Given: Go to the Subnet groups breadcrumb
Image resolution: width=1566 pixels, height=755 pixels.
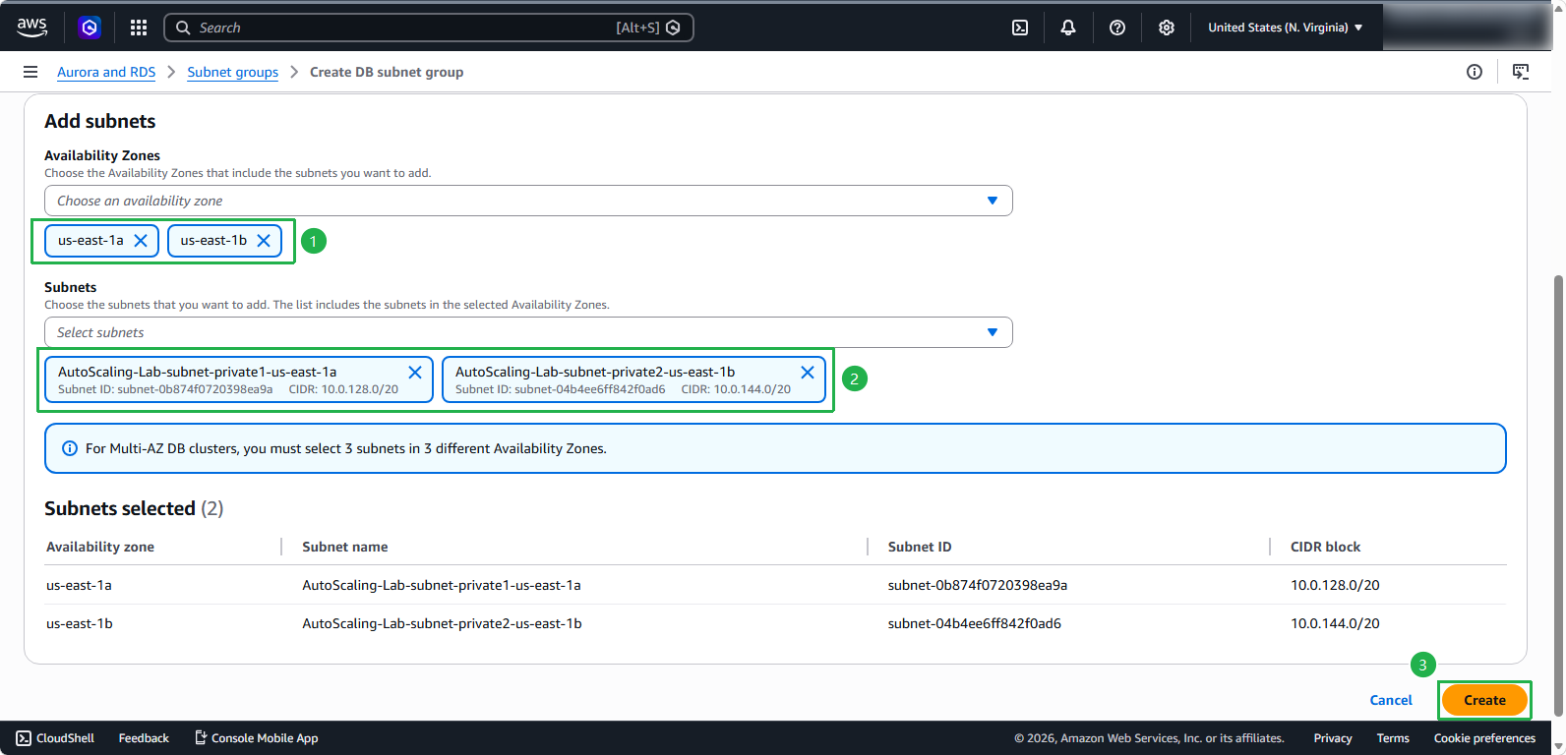Looking at the screenshot, I should tap(233, 72).
